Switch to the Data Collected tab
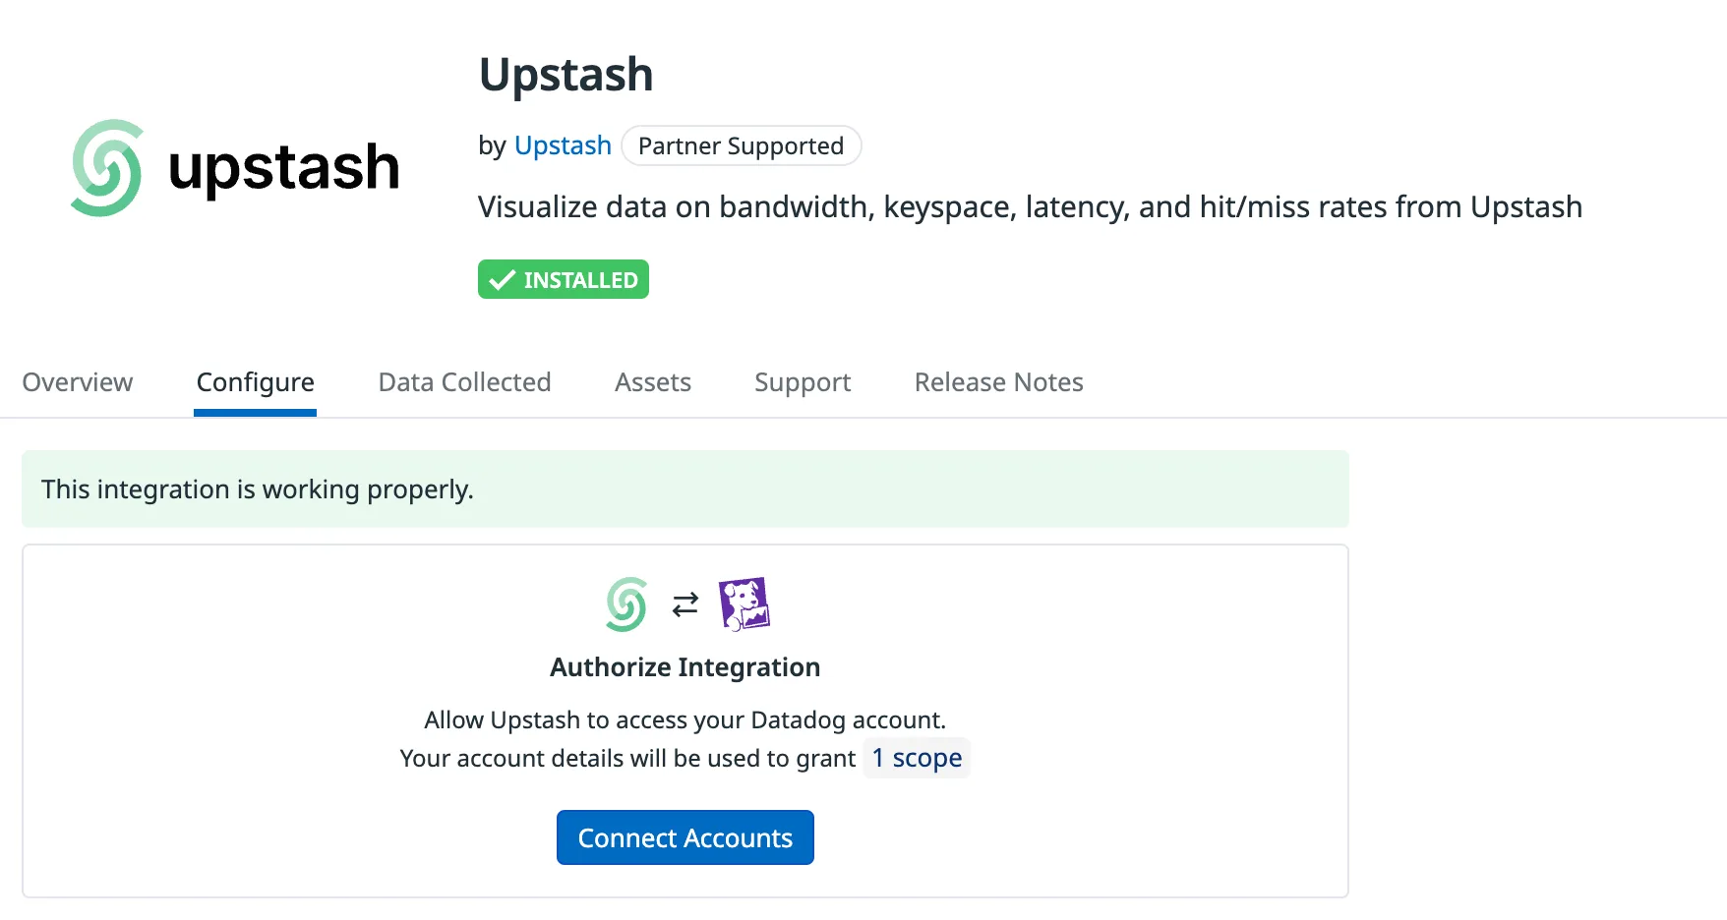Image resolution: width=1727 pixels, height=920 pixels. [465, 382]
